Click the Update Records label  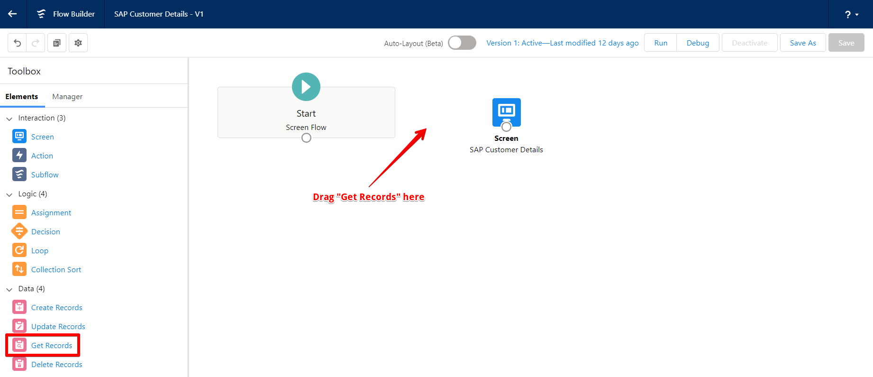click(58, 327)
